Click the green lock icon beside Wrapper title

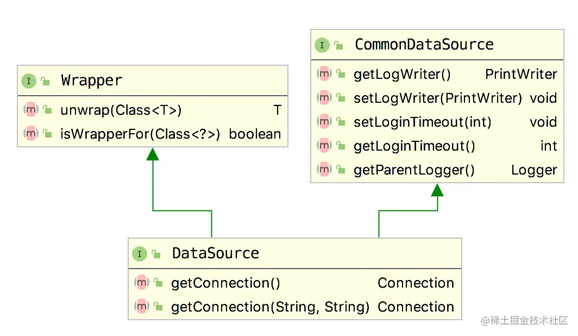46,82
